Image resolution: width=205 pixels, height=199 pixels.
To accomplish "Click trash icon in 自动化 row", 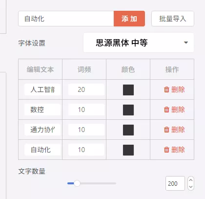I will pos(166,150).
